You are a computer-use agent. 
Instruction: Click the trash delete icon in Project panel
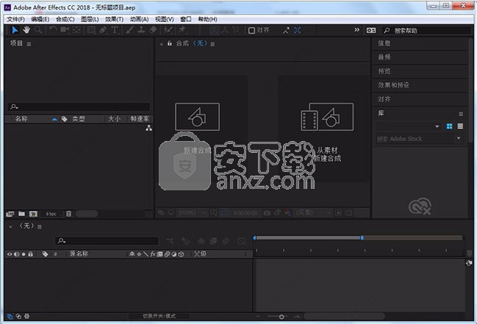(x=69, y=214)
